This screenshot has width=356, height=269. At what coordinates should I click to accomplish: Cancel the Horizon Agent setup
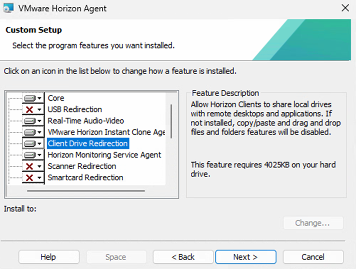(312, 257)
